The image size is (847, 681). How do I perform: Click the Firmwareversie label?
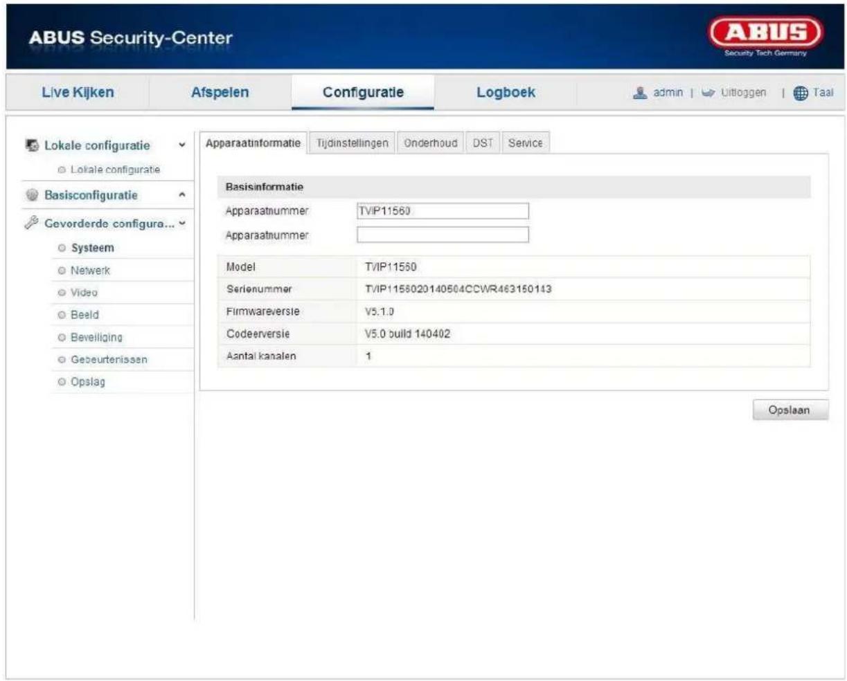pyautogui.click(x=263, y=311)
